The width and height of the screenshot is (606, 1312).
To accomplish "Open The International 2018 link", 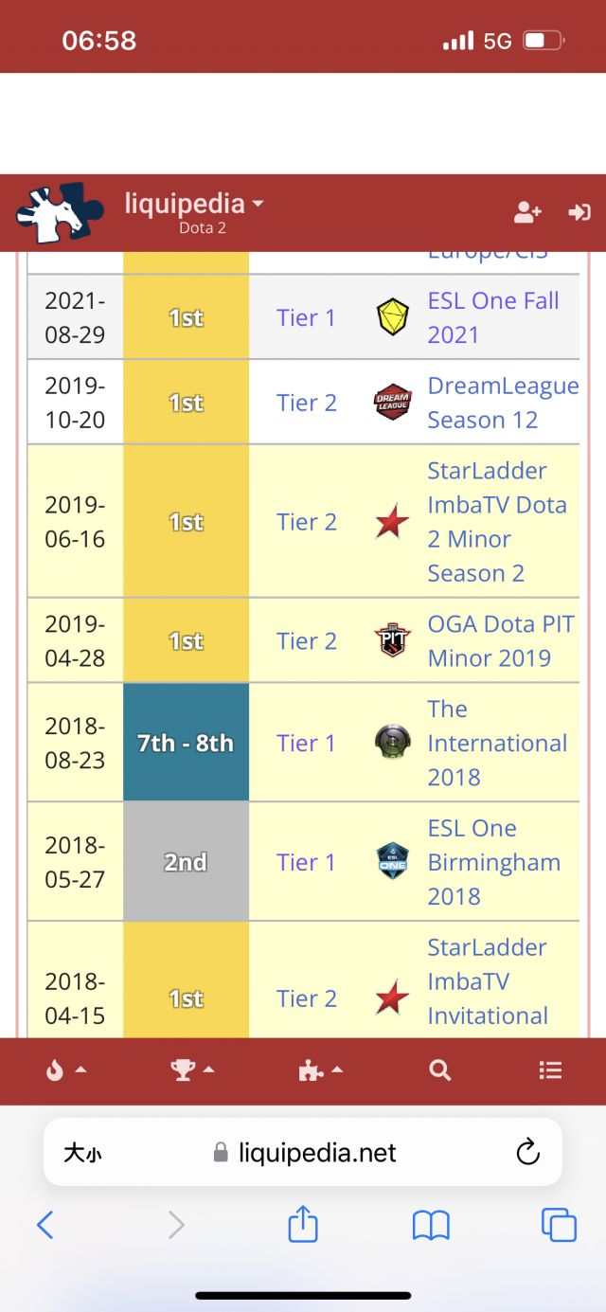I will click(x=497, y=743).
